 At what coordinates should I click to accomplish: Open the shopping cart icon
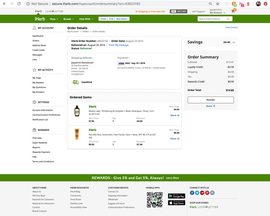tap(233, 11)
